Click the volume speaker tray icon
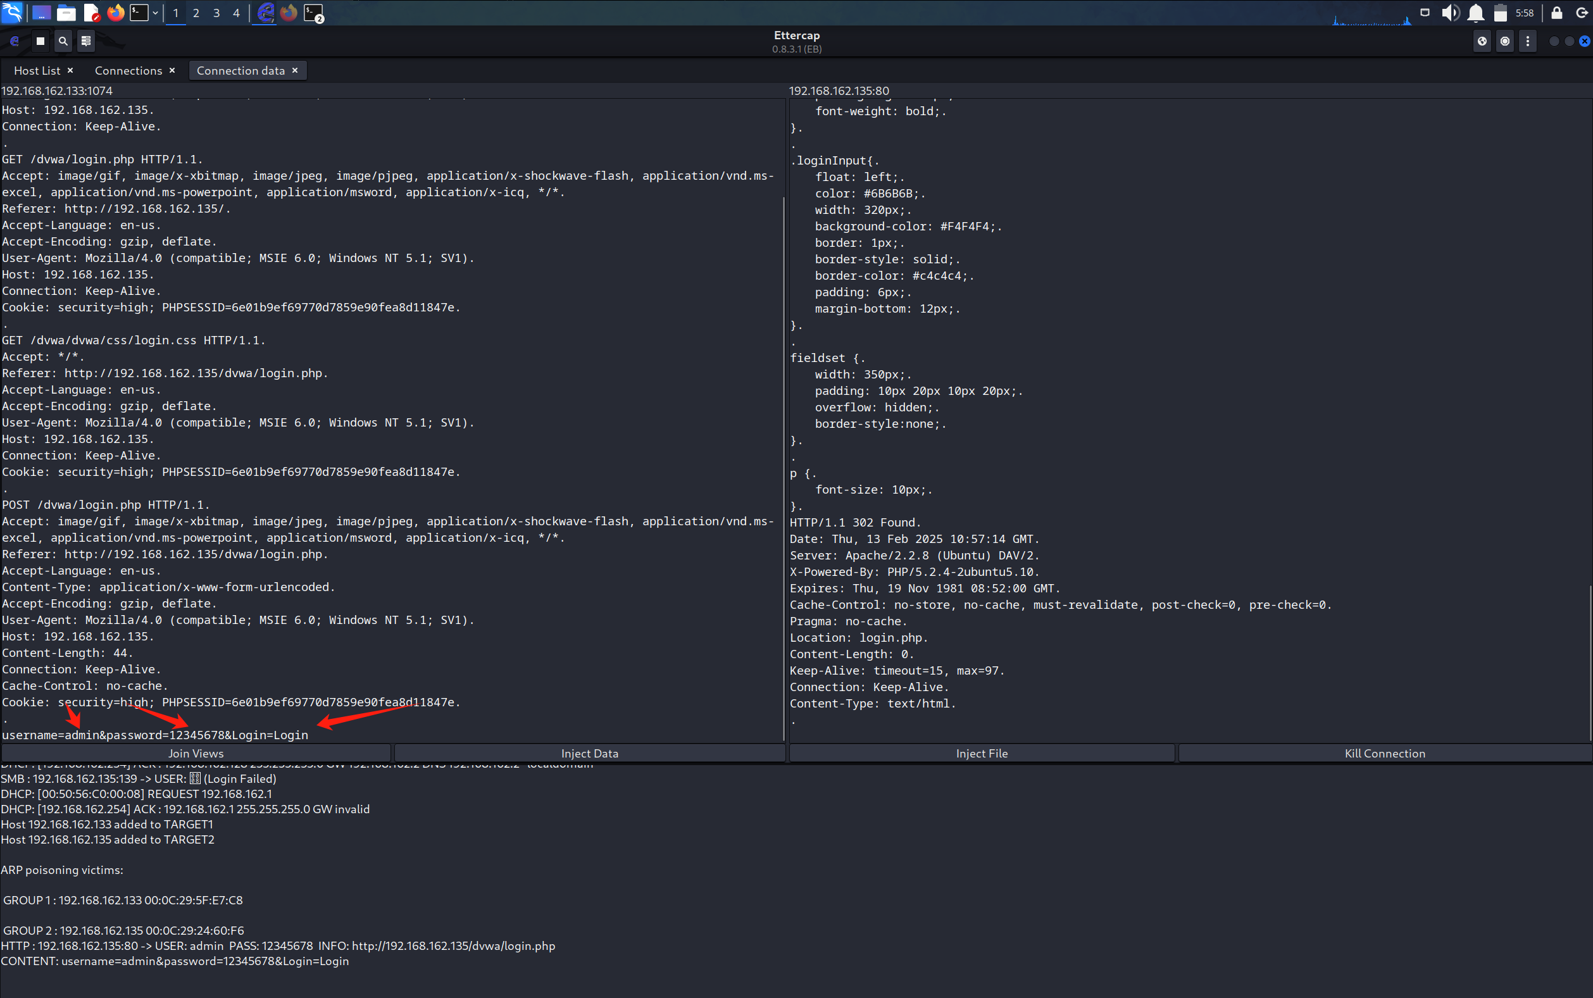The image size is (1593, 998). click(1450, 13)
